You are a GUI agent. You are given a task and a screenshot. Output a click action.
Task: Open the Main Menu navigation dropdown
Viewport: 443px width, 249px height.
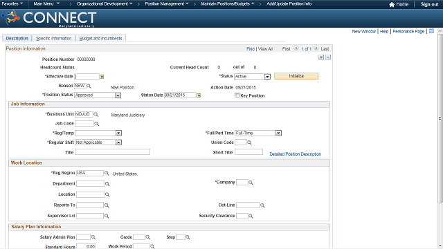tap(46, 3)
